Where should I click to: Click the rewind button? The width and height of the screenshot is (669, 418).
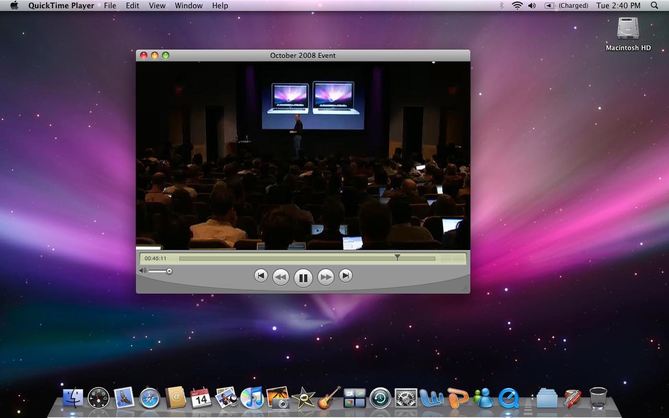(x=281, y=277)
